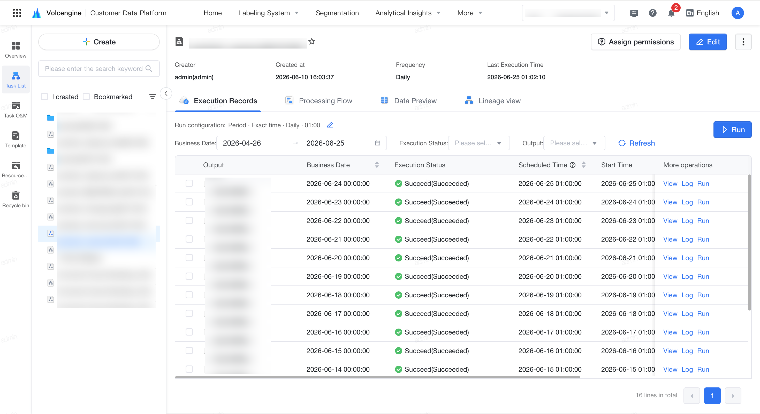Viewport: 760px width, 414px height.
Task: Open the help question mark icon
Action: pos(653,13)
